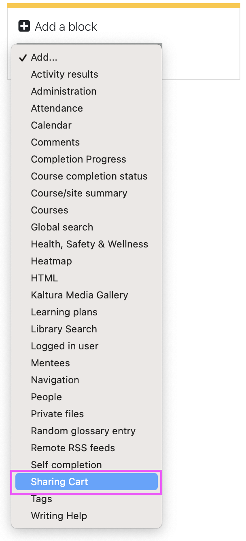Pick Health, Safety & Wellness entry

(87, 244)
